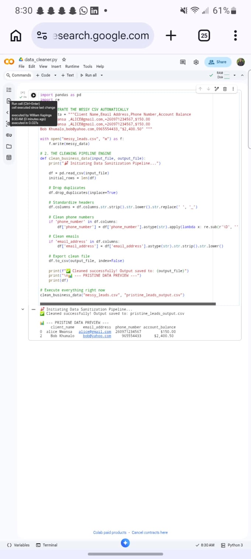The image size is (251, 559).
Task: Click Run all
Action: [x=89, y=75]
